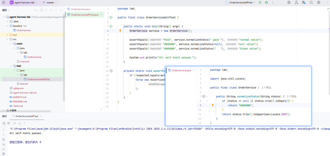The height and width of the screenshot is (156, 330).
Task: Click the inspection checkmark at the editor's top right
Action: tap(328, 9)
